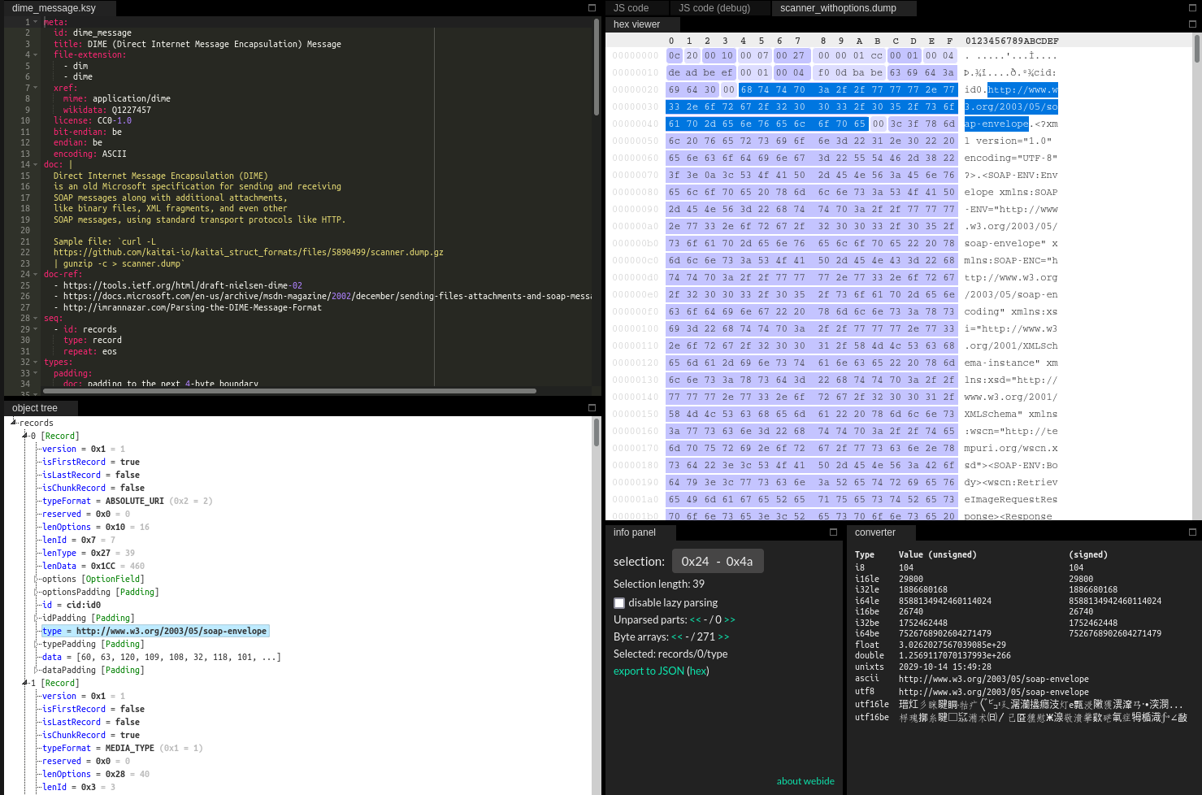Click the hex export link

click(698, 671)
